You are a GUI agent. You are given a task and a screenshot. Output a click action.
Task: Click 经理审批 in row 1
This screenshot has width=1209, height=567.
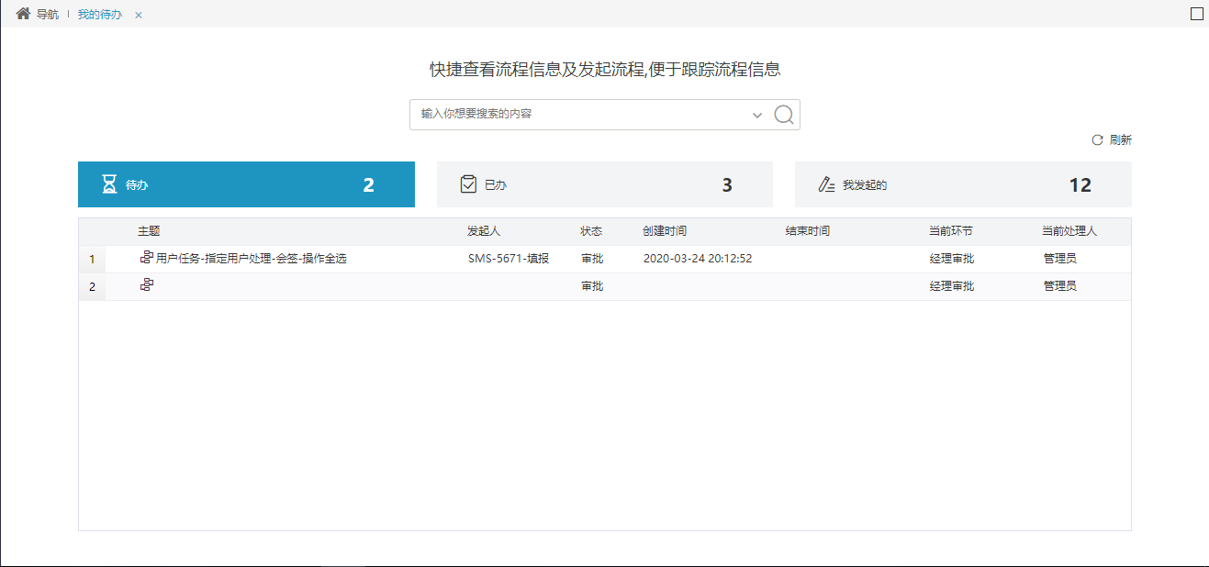click(952, 259)
